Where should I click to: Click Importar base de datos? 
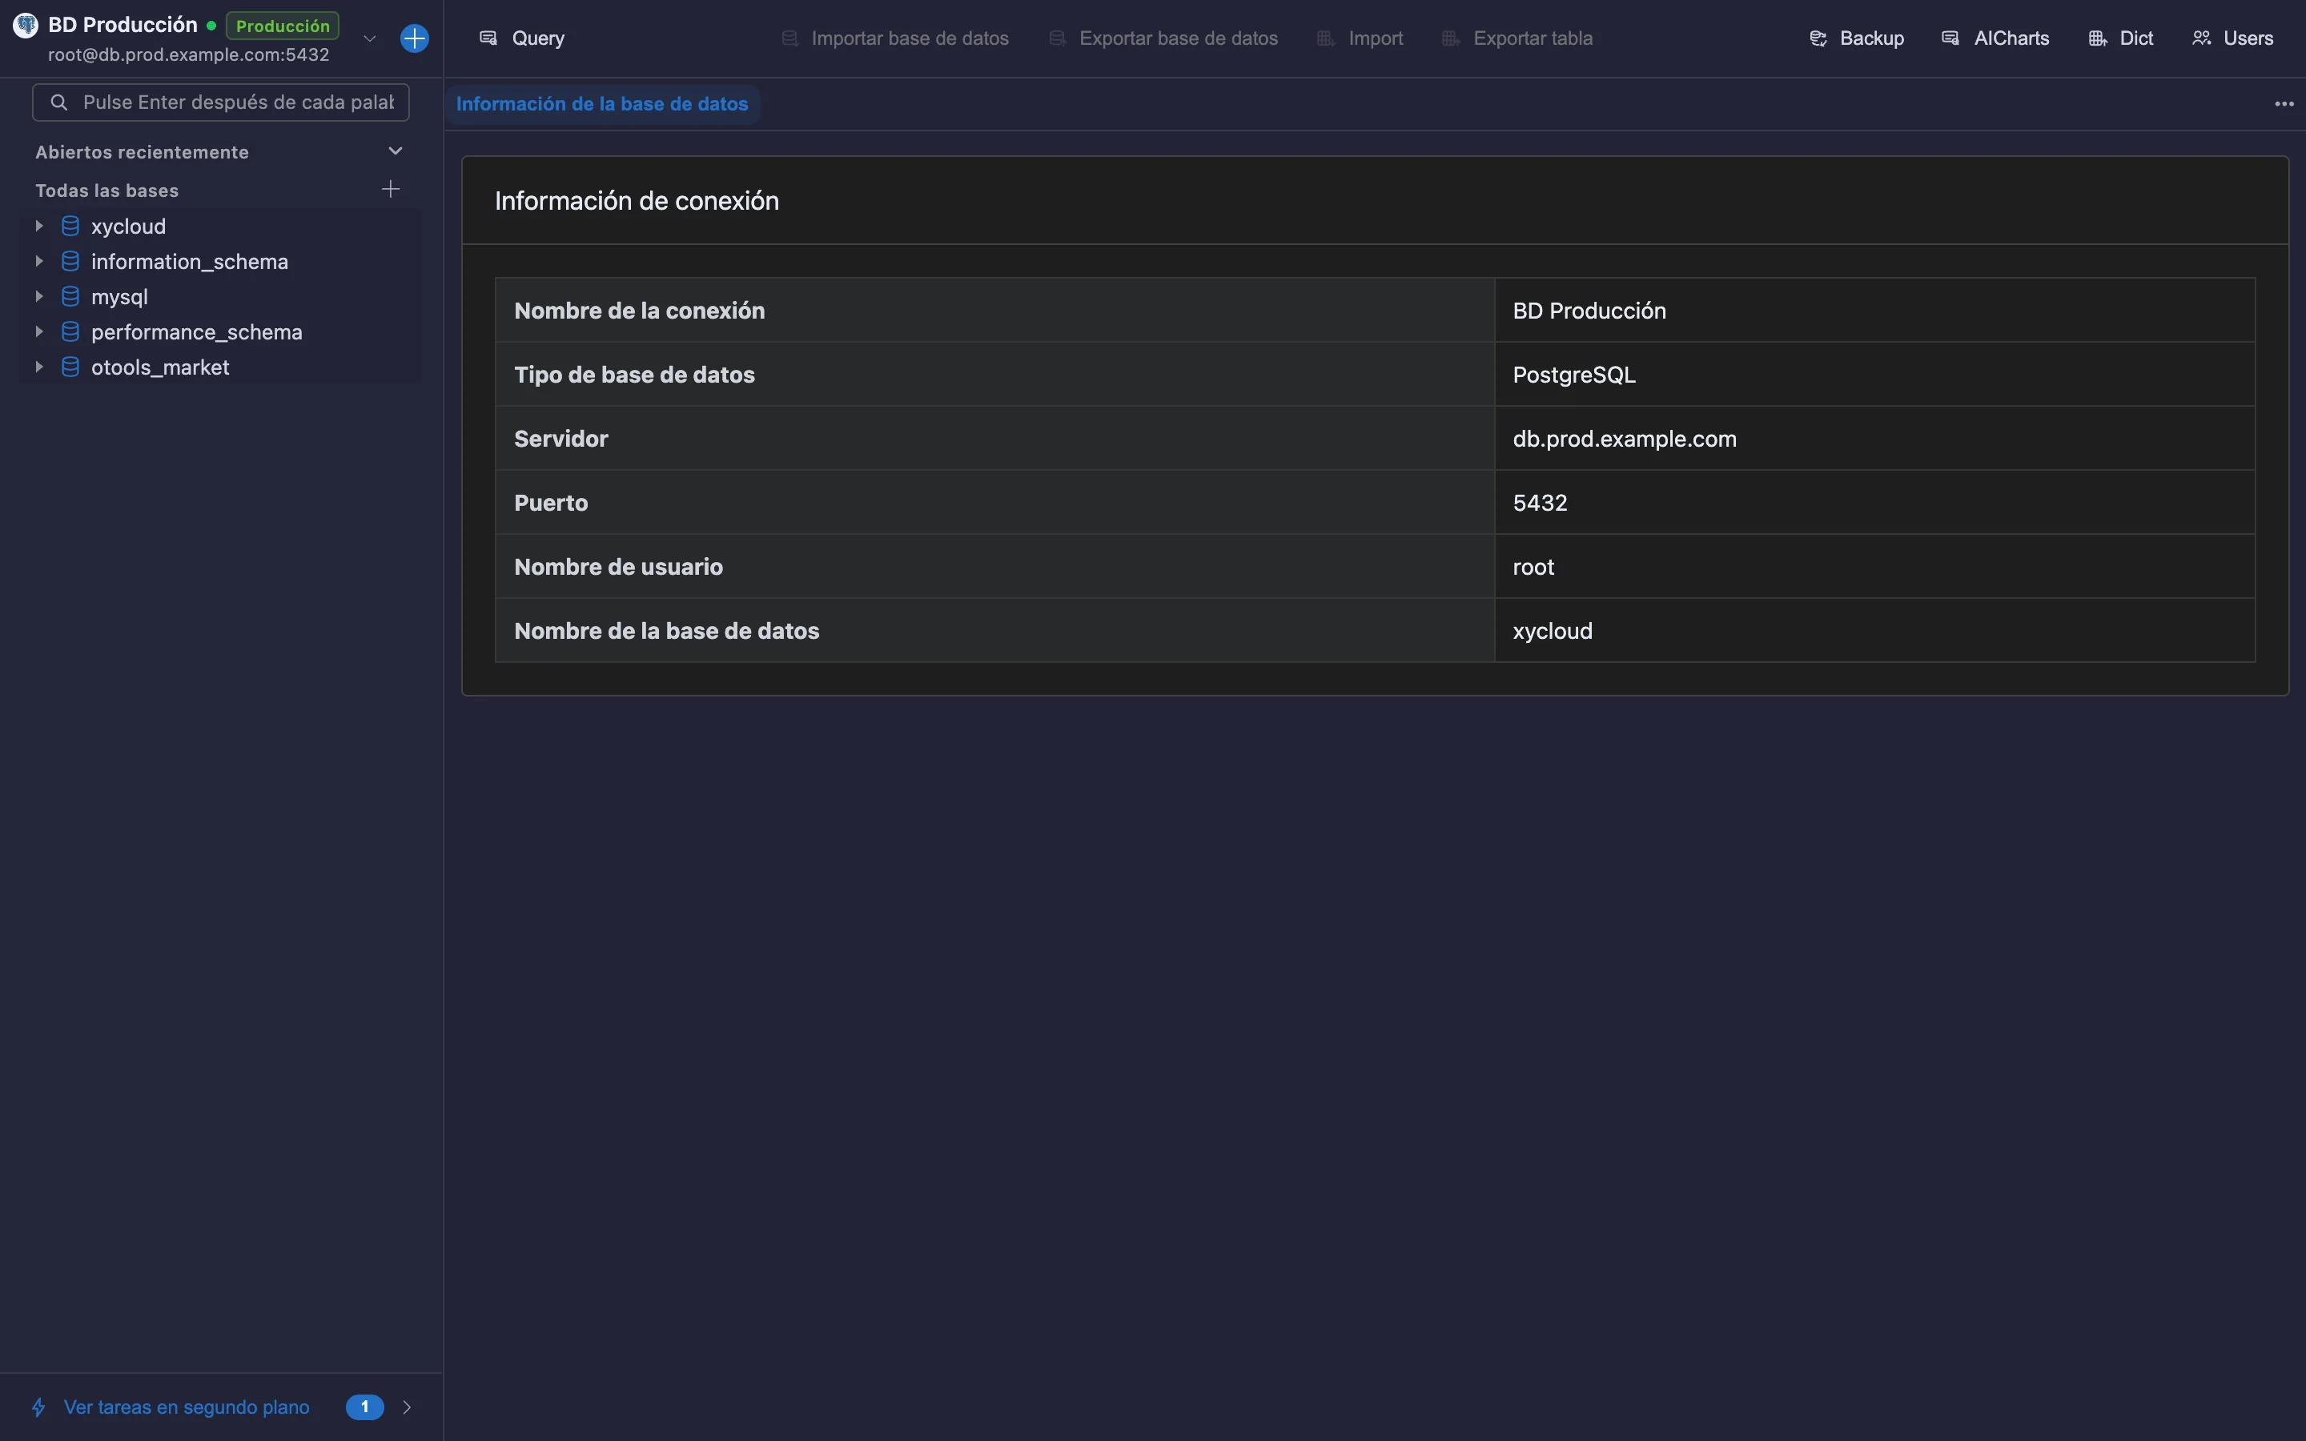click(894, 38)
